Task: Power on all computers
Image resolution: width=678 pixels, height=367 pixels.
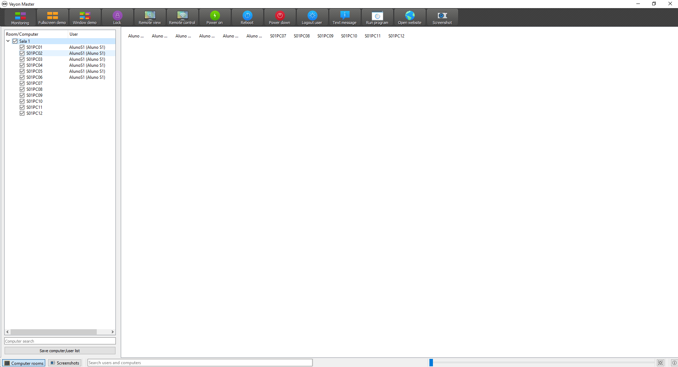Action: point(214,17)
